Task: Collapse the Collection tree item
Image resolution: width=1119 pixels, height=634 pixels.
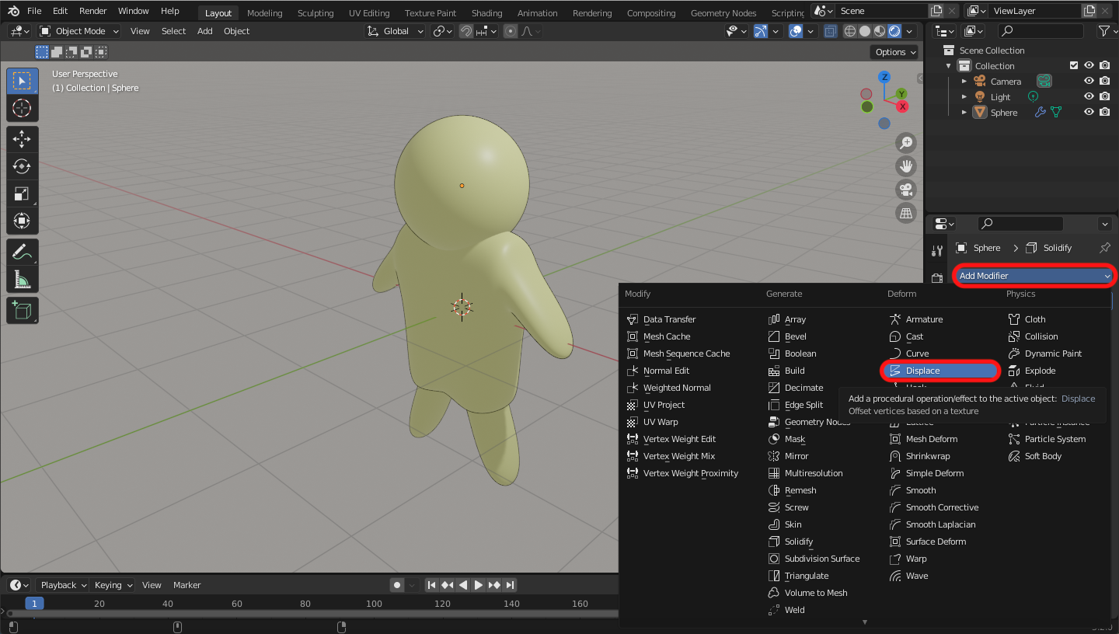Action: (x=949, y=66)
